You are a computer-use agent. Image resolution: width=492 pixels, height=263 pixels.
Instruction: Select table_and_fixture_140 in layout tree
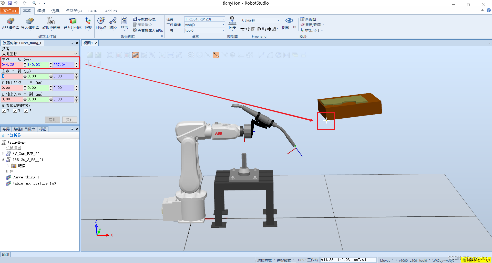(34, 183)
